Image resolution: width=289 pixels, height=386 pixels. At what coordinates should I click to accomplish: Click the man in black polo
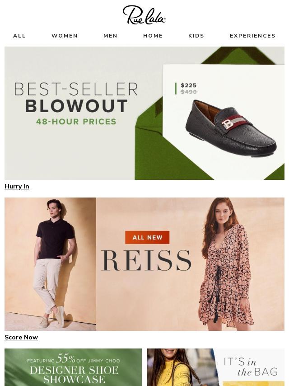(55, 264)
